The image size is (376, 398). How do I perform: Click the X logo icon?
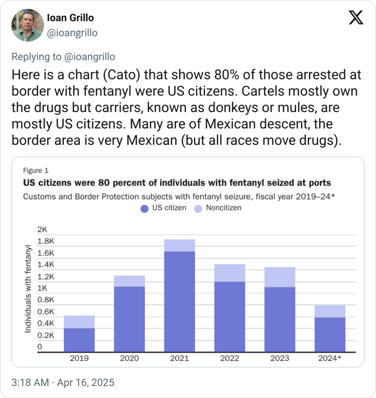356,17
